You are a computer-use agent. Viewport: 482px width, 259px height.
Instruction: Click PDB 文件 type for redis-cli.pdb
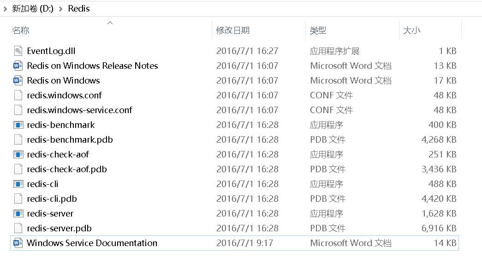tap(327, 199)
